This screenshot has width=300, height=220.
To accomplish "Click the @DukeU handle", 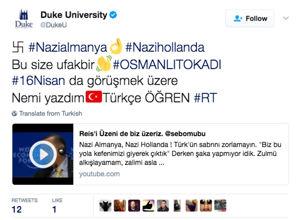I will point(53,25).
